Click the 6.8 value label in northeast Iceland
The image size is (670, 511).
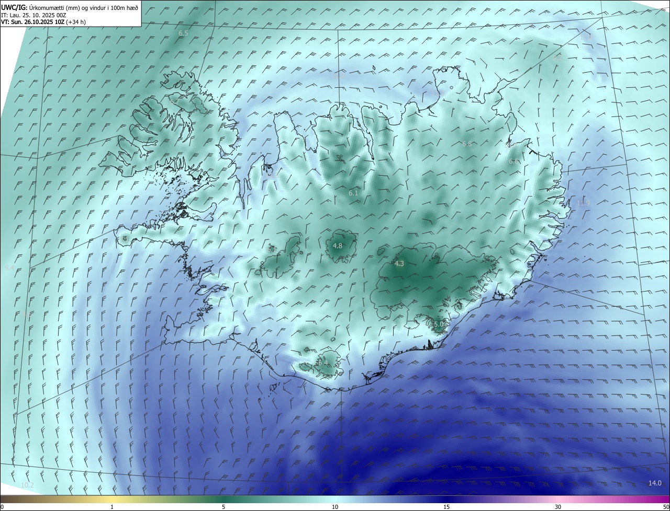coord(467,144)
